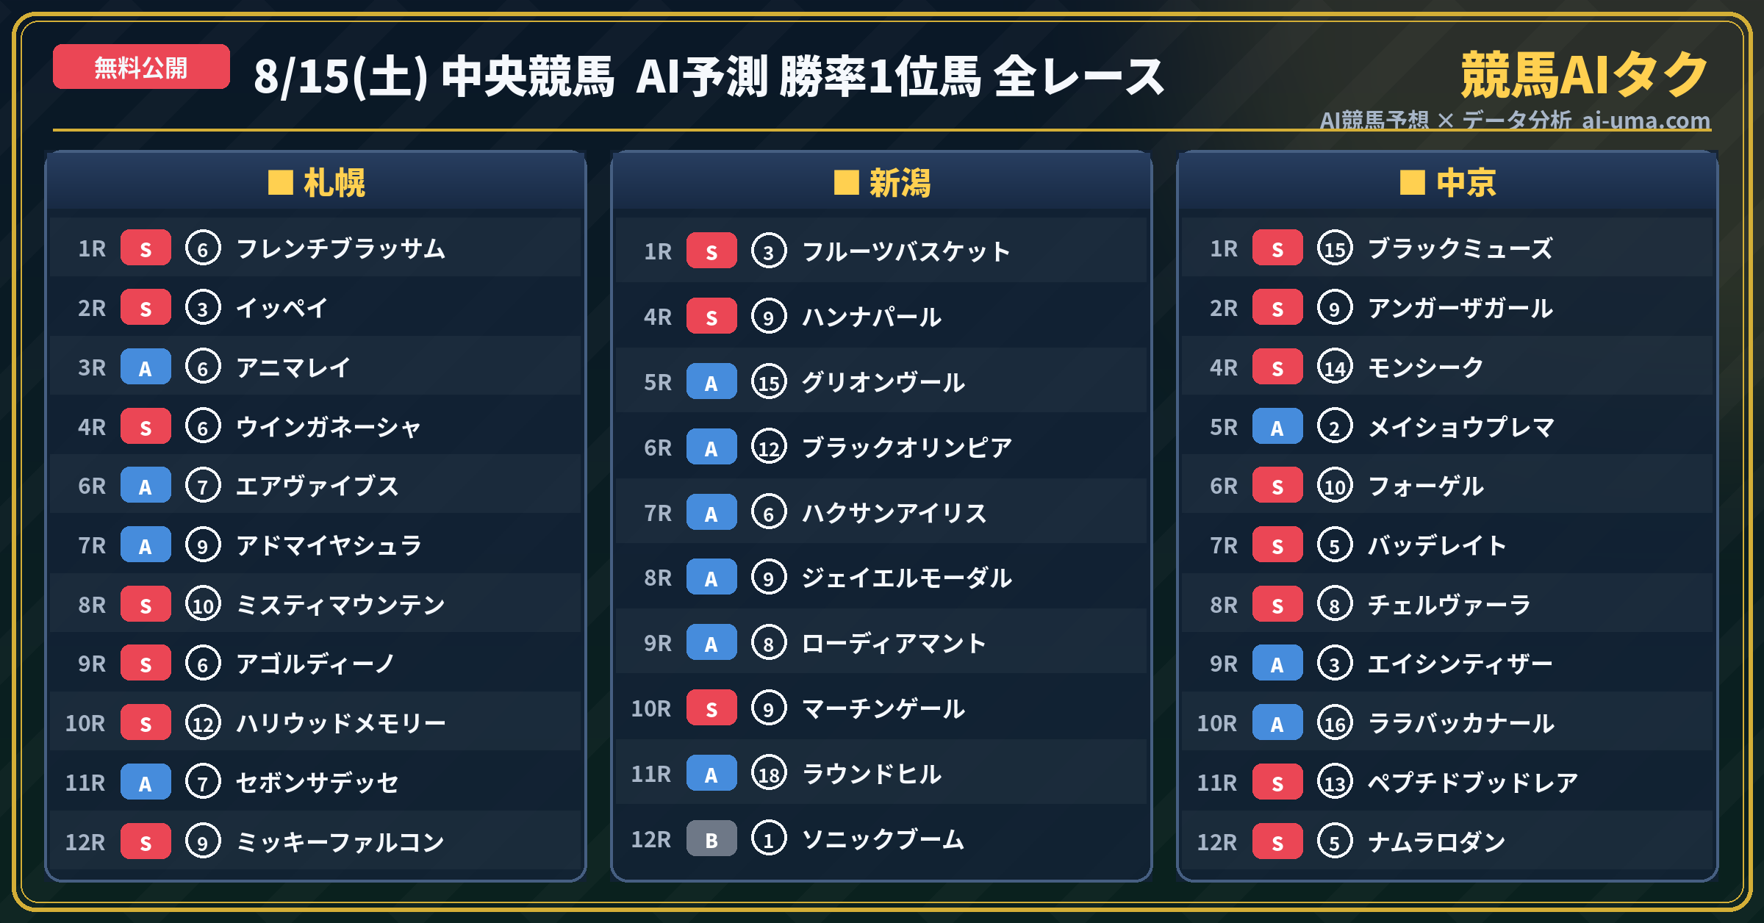Click the red 無料公開 badge
Image resolution: width=1764 pixels, height=923 pixels.
click(x=141, y=68)
